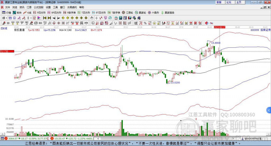This screenshot has width=271, height=146.
Task: Click the 论坛 forum button
Action: (x=230, y=2)
